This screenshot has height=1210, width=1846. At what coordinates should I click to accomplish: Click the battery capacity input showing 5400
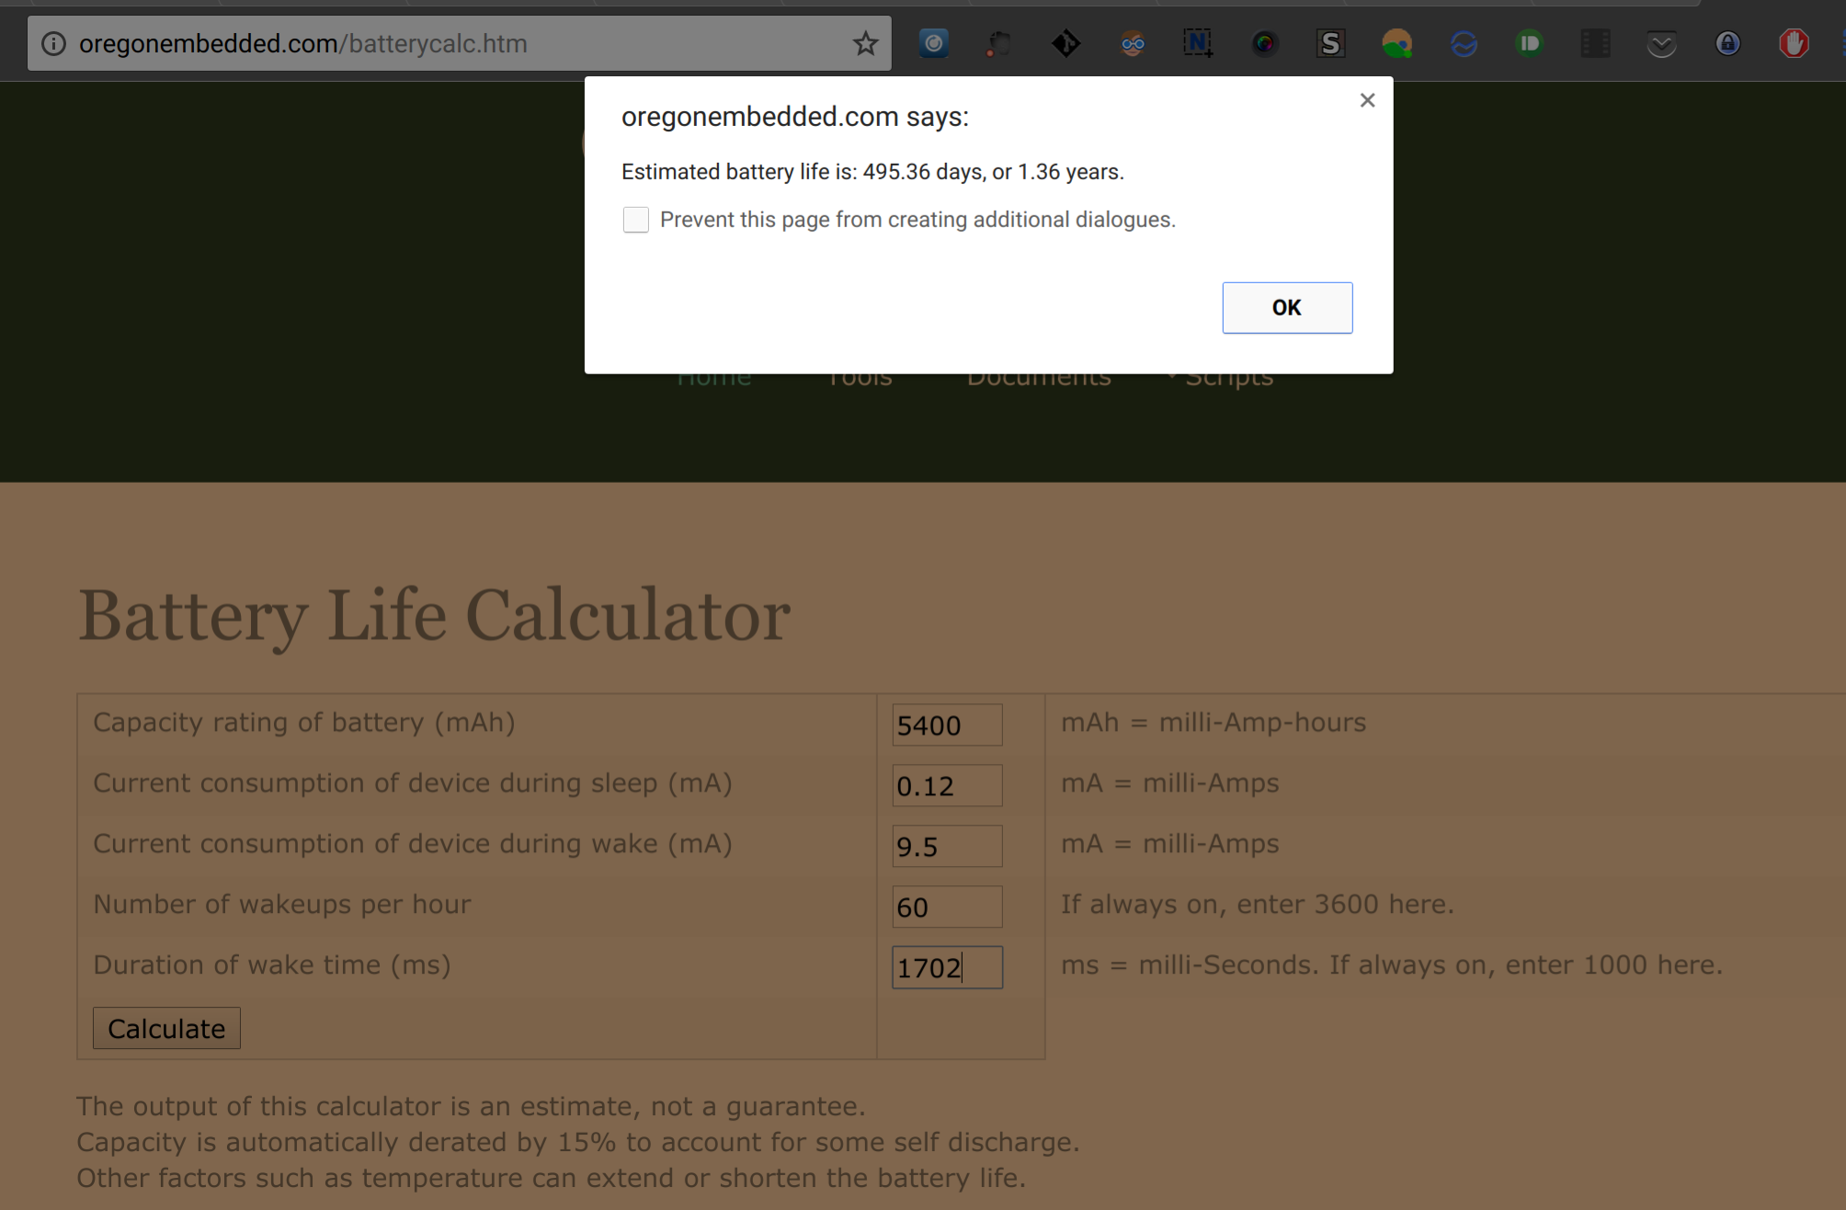[946, 725]
